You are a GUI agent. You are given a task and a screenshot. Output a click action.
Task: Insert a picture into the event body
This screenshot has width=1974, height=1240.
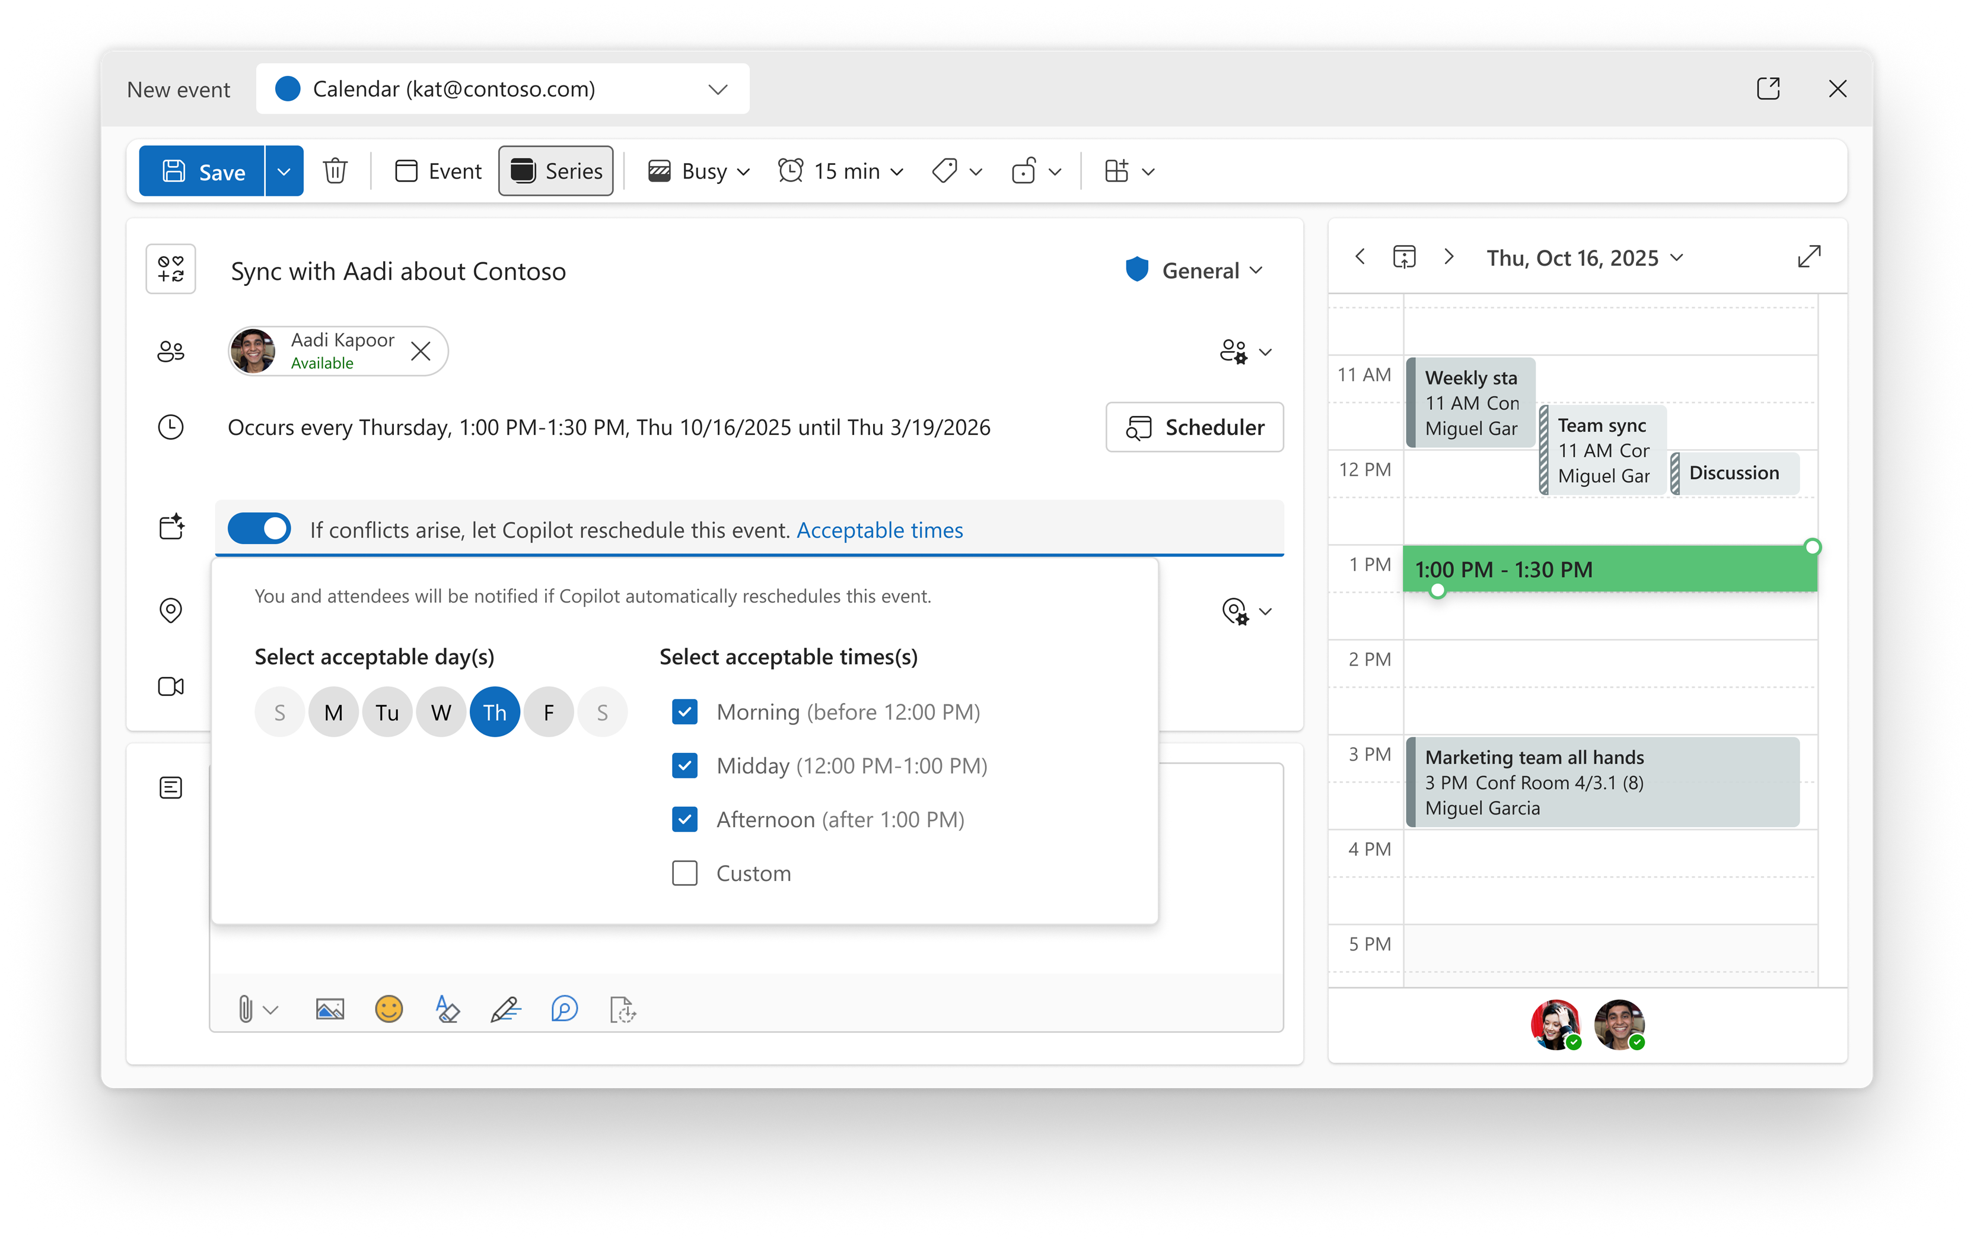330,1009
